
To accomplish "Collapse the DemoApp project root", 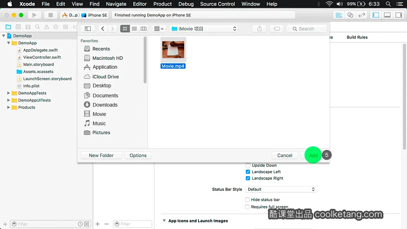I will coord(4,36).
